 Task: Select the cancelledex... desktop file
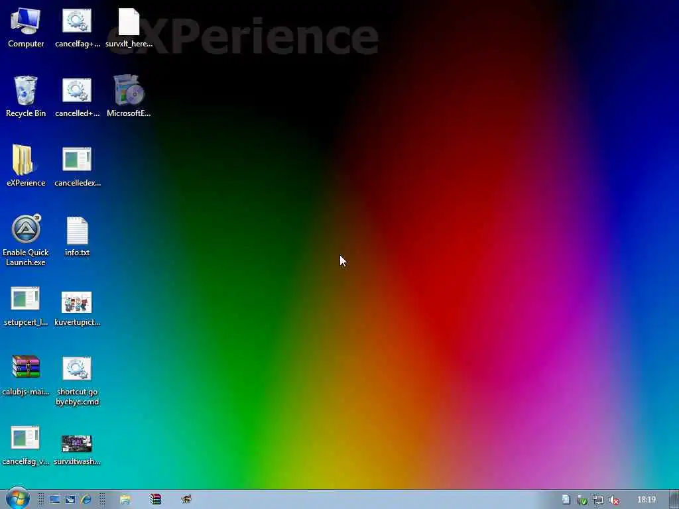pos(77,166)
